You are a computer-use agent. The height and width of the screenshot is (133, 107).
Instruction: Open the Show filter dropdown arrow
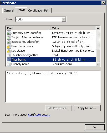tap(64, 19)
